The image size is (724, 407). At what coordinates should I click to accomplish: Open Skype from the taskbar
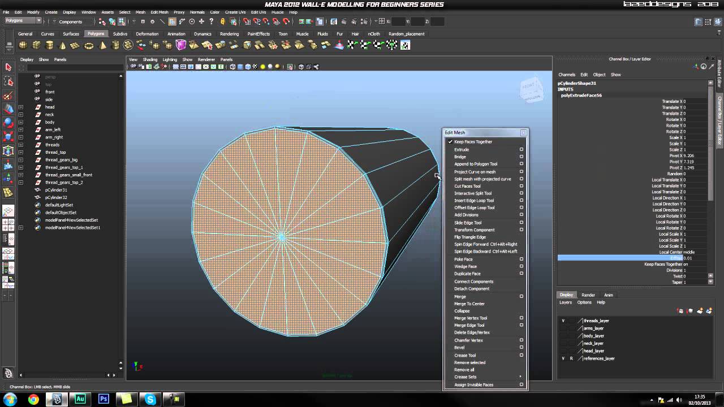pyautogui.click(x=150, y=400)
